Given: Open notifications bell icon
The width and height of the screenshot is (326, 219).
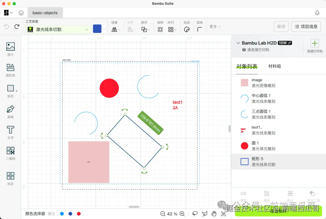Looking at the screenshot, I should [317, 13].
